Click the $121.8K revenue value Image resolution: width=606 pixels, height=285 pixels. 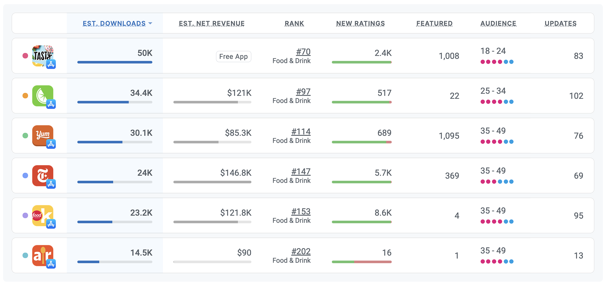click(x=236, y=212)
